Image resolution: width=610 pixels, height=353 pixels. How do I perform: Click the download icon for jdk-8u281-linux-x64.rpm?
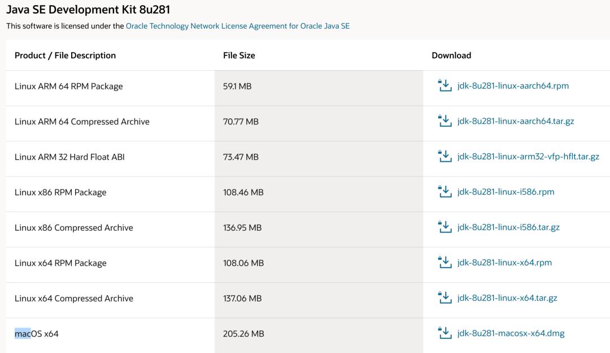(445, 264)
